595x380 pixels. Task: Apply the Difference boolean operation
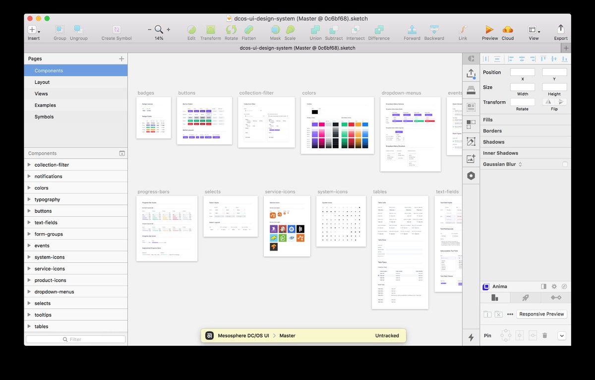[x=379, y=30]
